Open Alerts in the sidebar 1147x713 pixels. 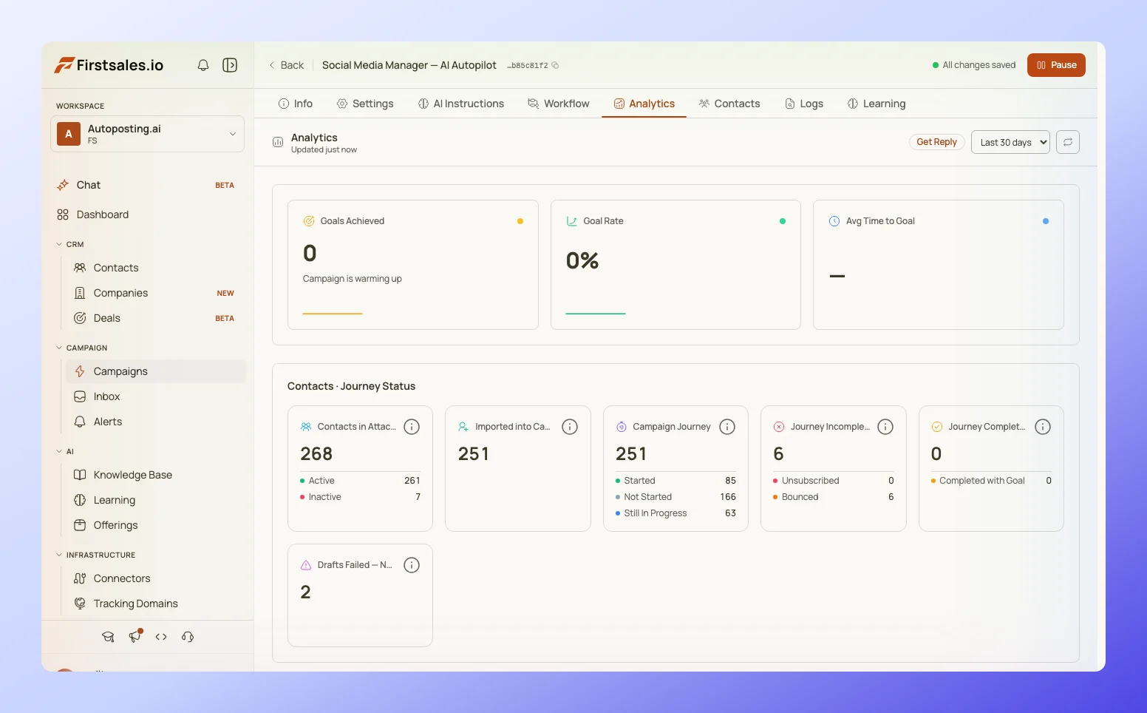pyautogui.click(x=156, y=422)
